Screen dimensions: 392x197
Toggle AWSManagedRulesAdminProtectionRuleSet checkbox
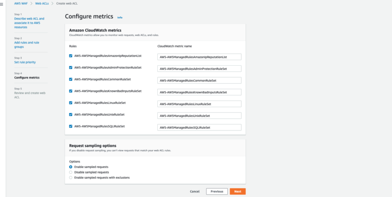pyautogui.click(x=71, y=68)
